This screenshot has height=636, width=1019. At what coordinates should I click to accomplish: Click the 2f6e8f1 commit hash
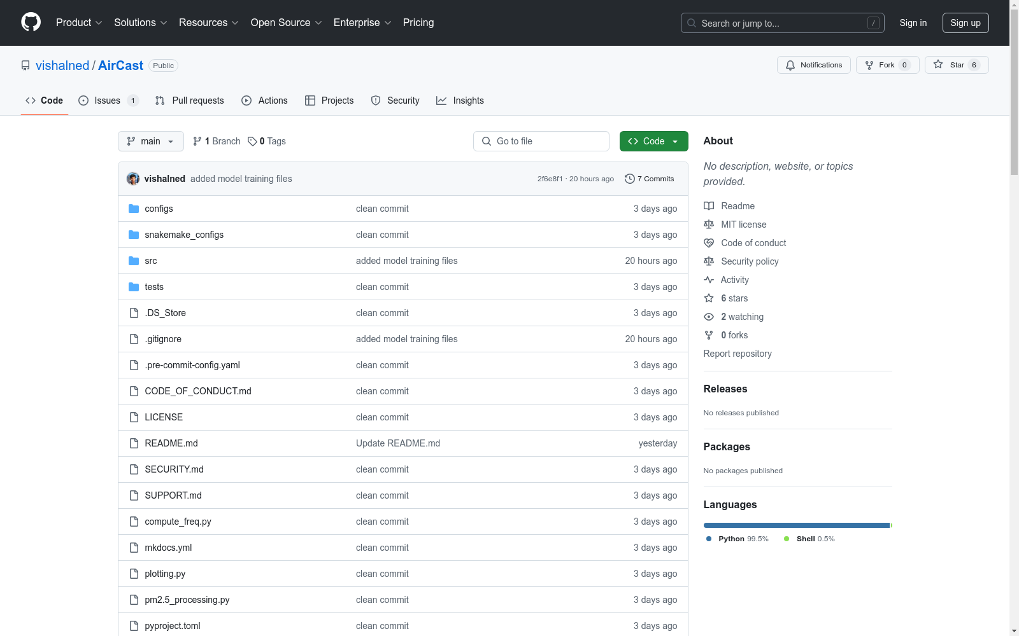coord(550,179)
